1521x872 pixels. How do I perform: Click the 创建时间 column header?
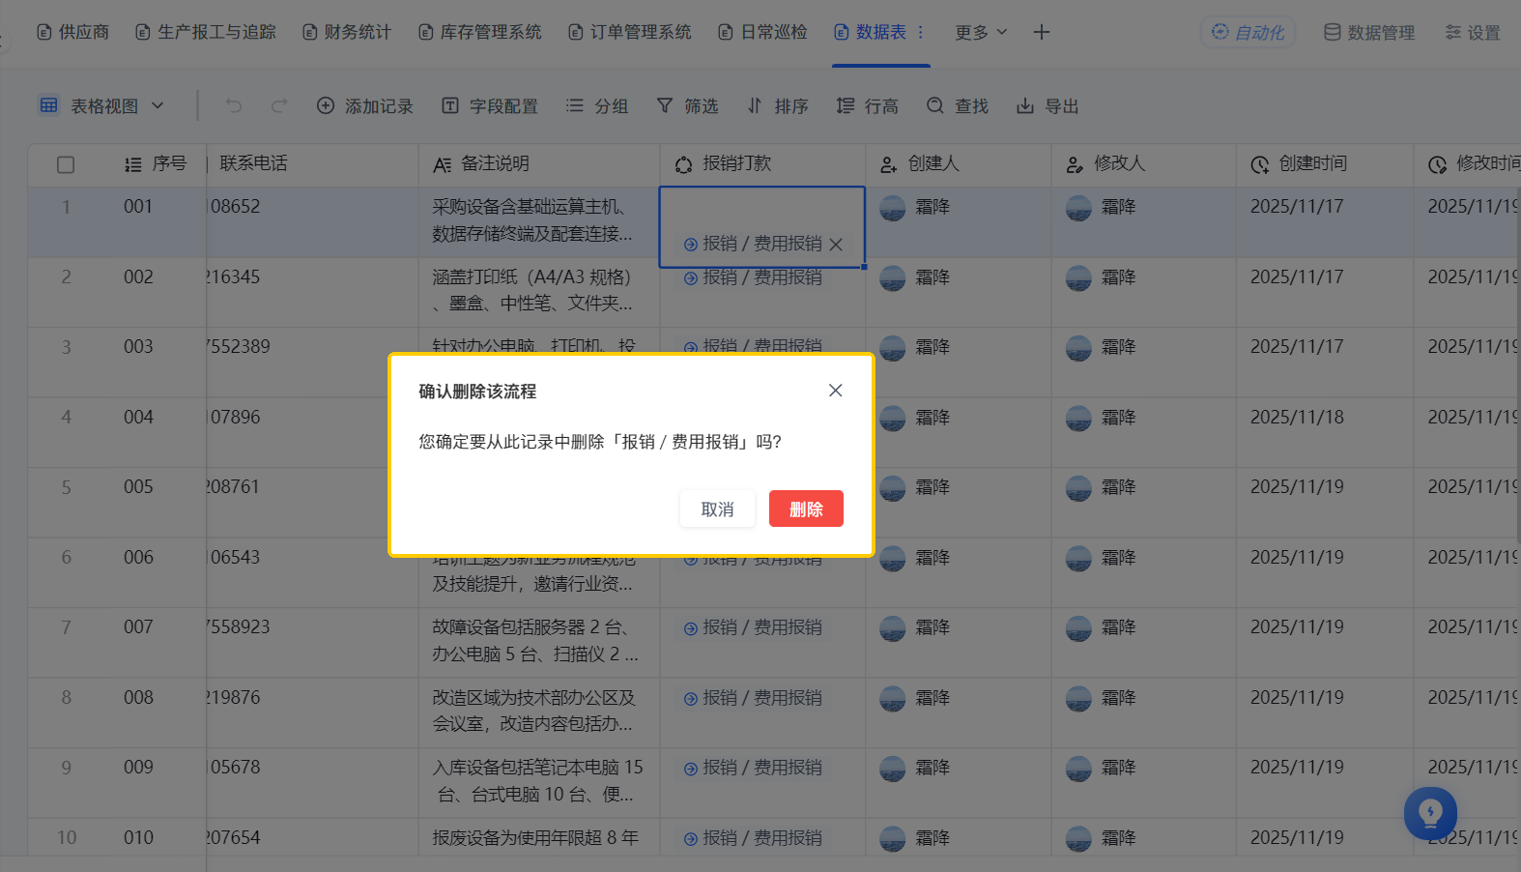point(1325,164)
